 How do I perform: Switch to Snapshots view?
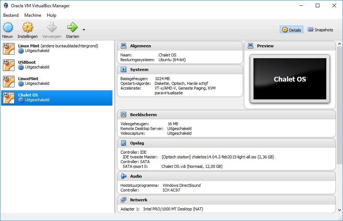320,30
